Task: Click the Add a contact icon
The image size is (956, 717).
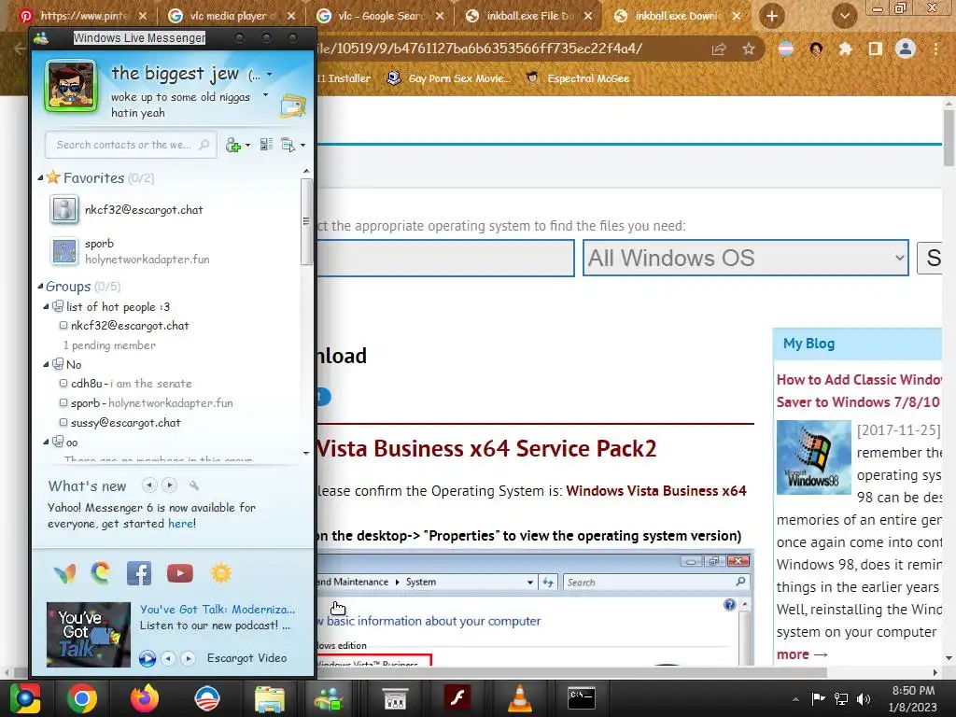Action: [x=232, y=145]
